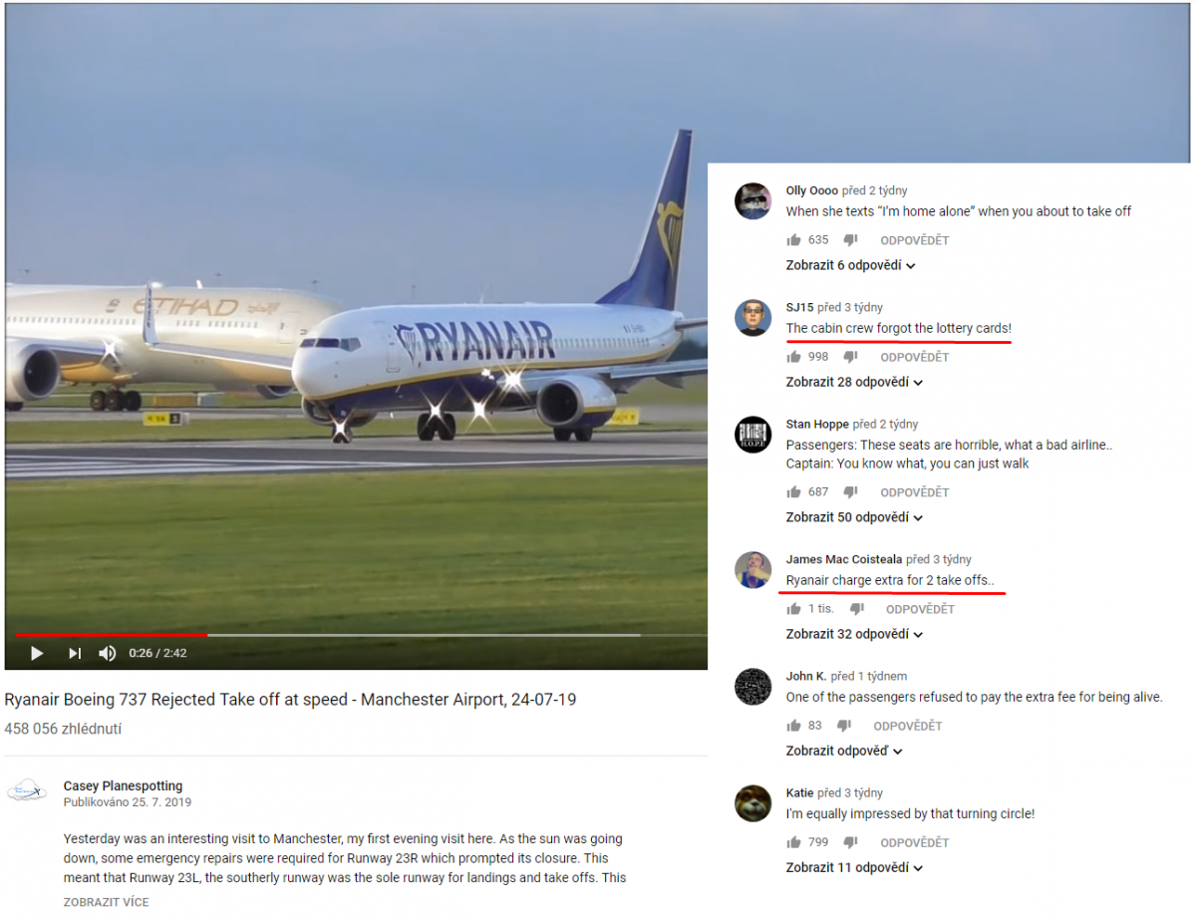Like Katie's turning circle comment
Viewport: 1196px width, 923px height.
click(x=794, y=842)
